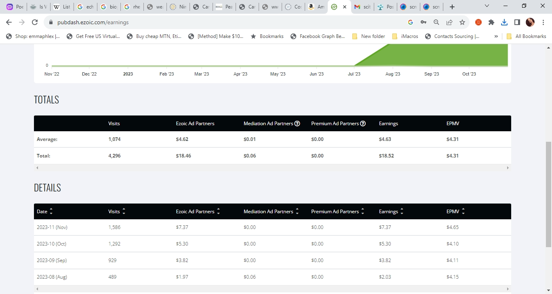The image size is (552, 294).
Task: Click total visits value 4,296
Action: pyautogui.click(x=114, y=156)
